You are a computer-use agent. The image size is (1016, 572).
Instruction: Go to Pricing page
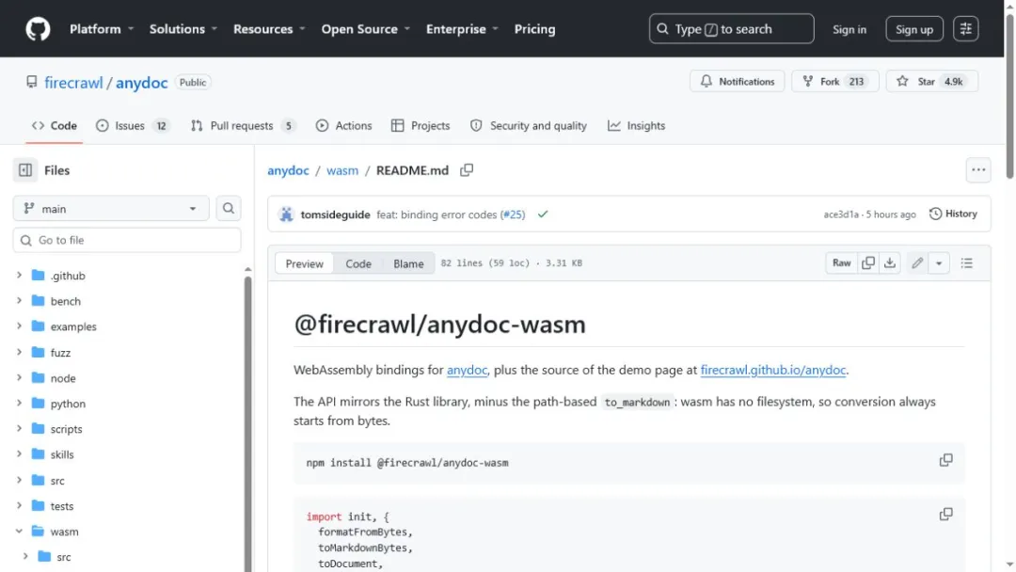534,29
